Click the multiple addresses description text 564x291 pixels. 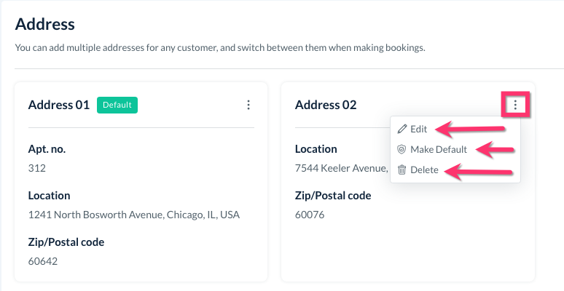219,48
